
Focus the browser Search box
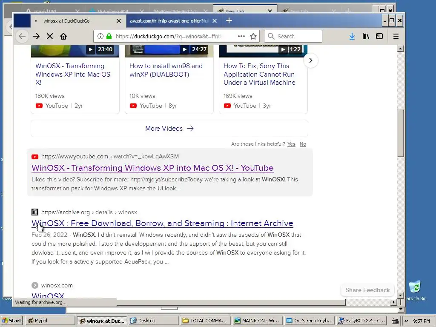coord(293,36)
